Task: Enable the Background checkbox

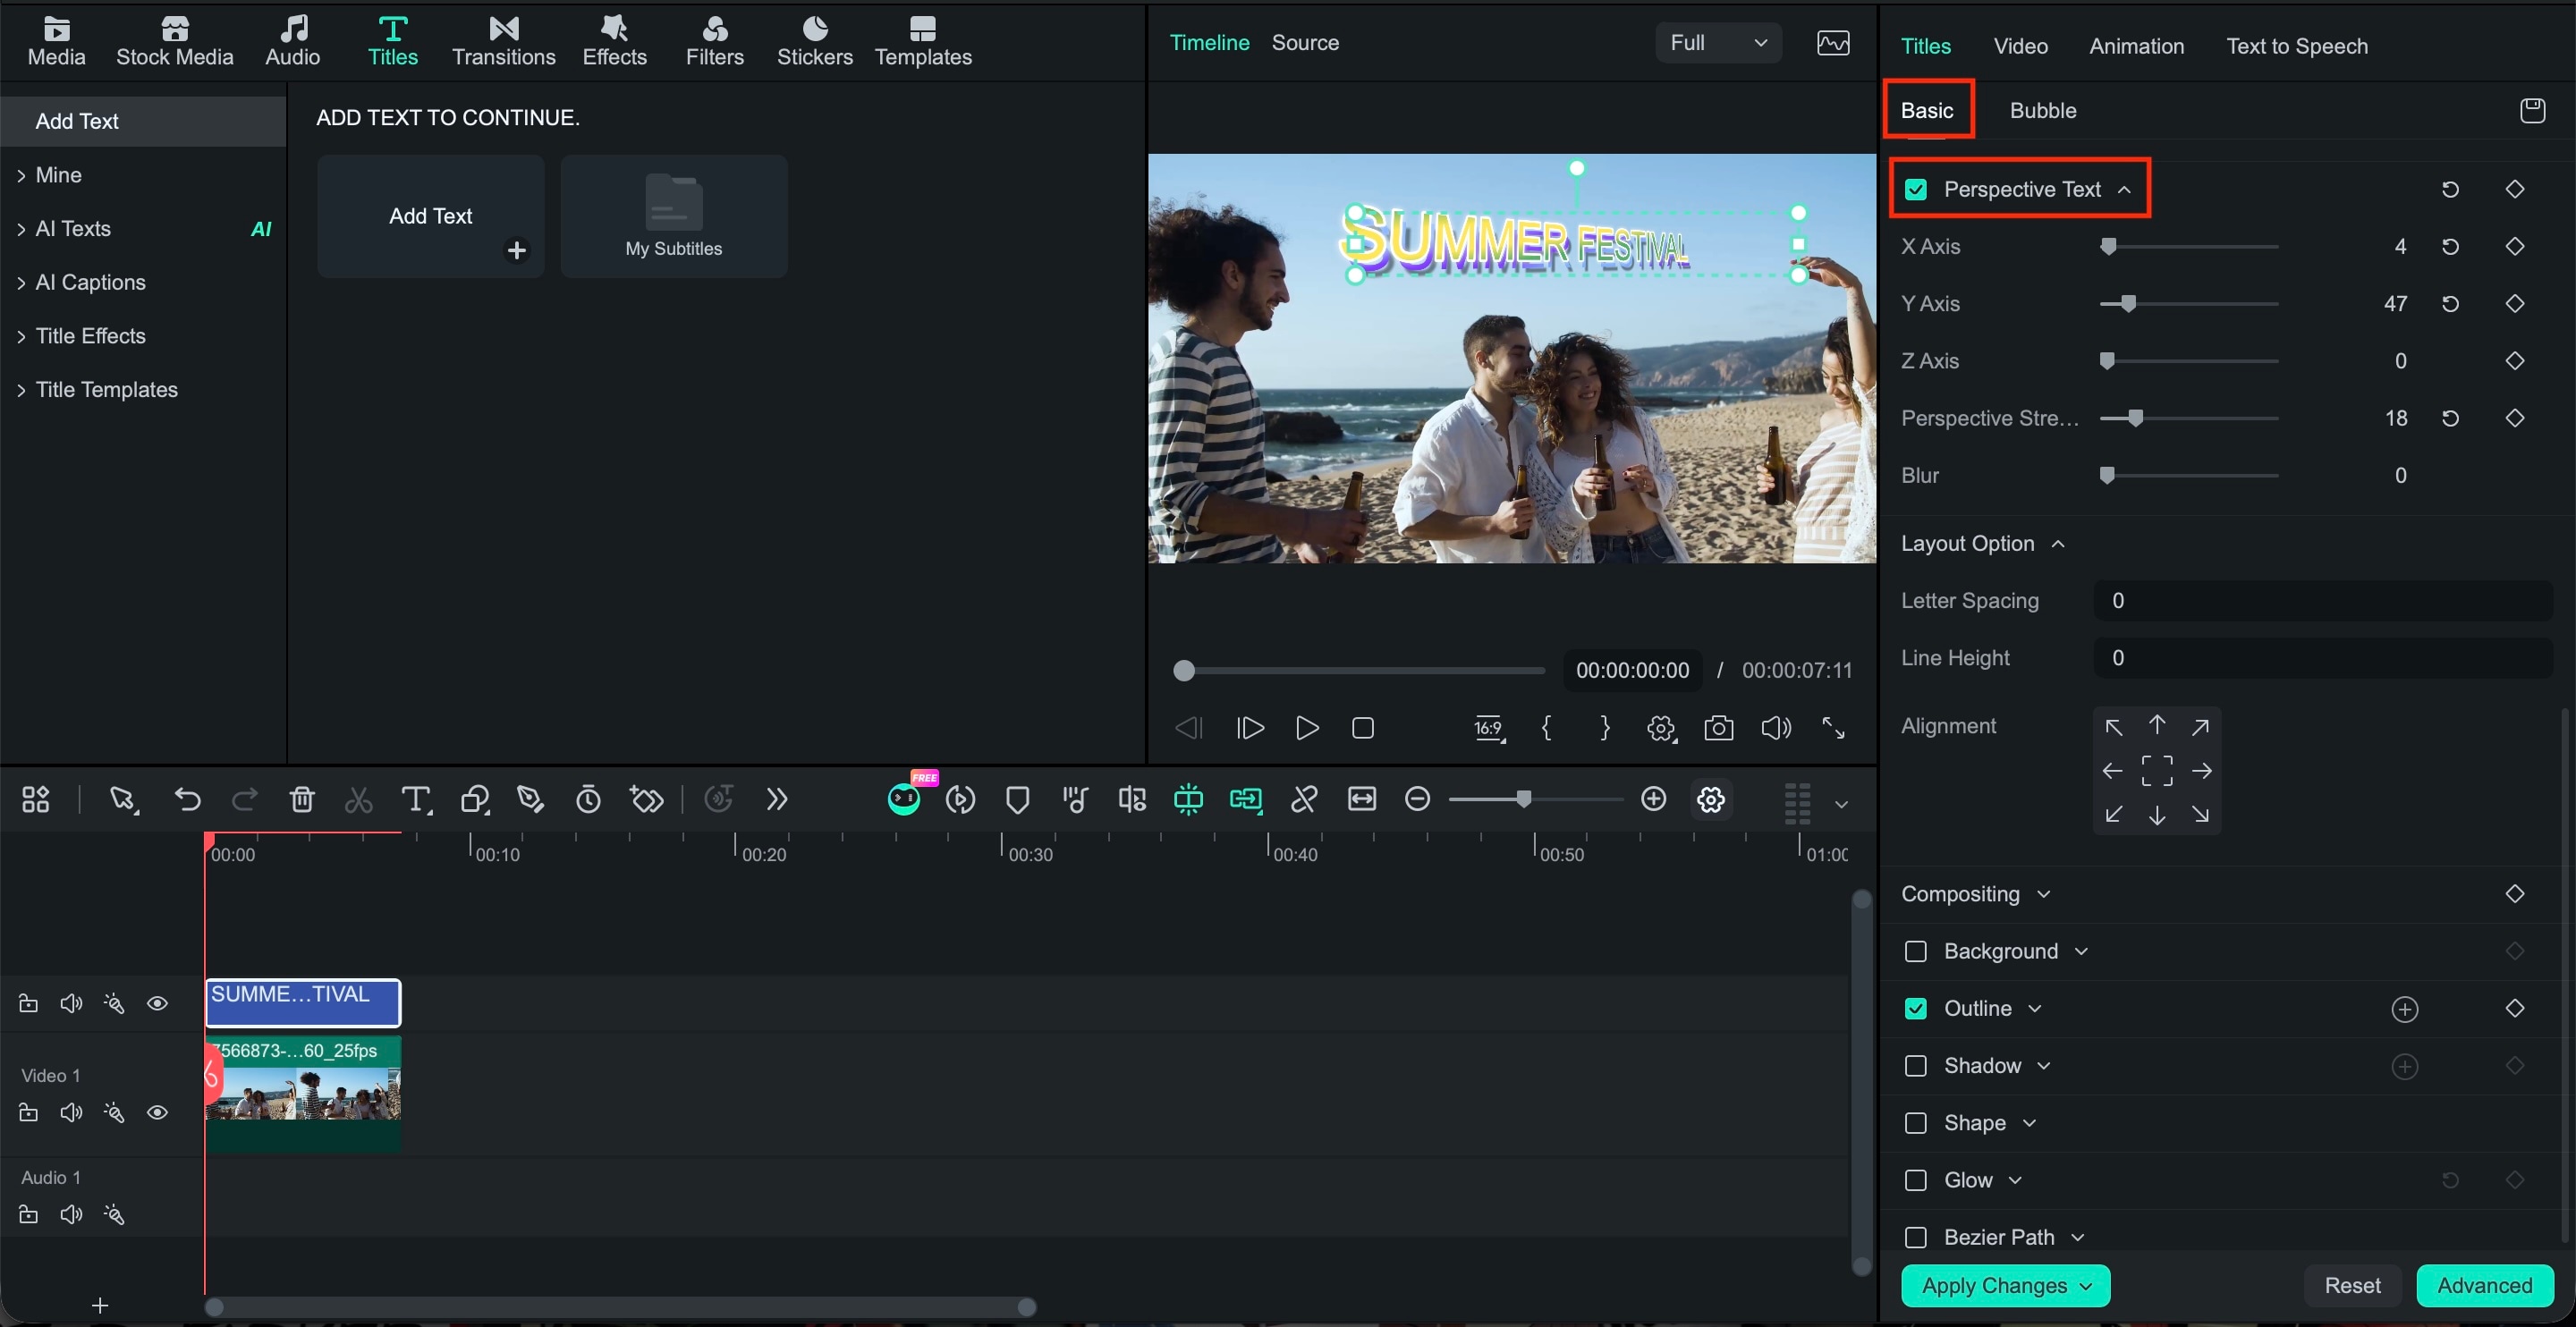Action: coord(1915,952)
